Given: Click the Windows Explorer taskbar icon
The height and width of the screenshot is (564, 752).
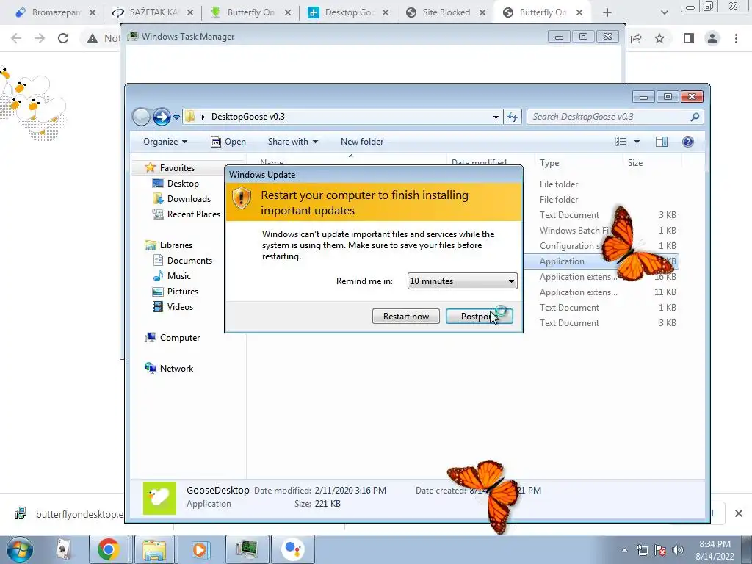Looking at the screenshot, I should pos(154,549).
